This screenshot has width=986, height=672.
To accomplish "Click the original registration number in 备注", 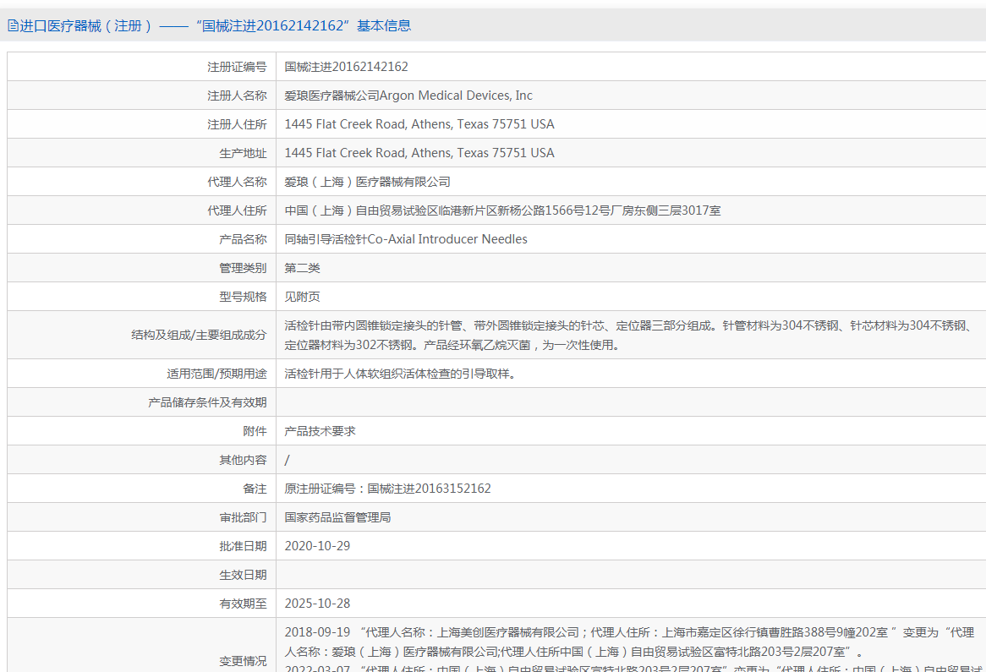I will 387,489.
